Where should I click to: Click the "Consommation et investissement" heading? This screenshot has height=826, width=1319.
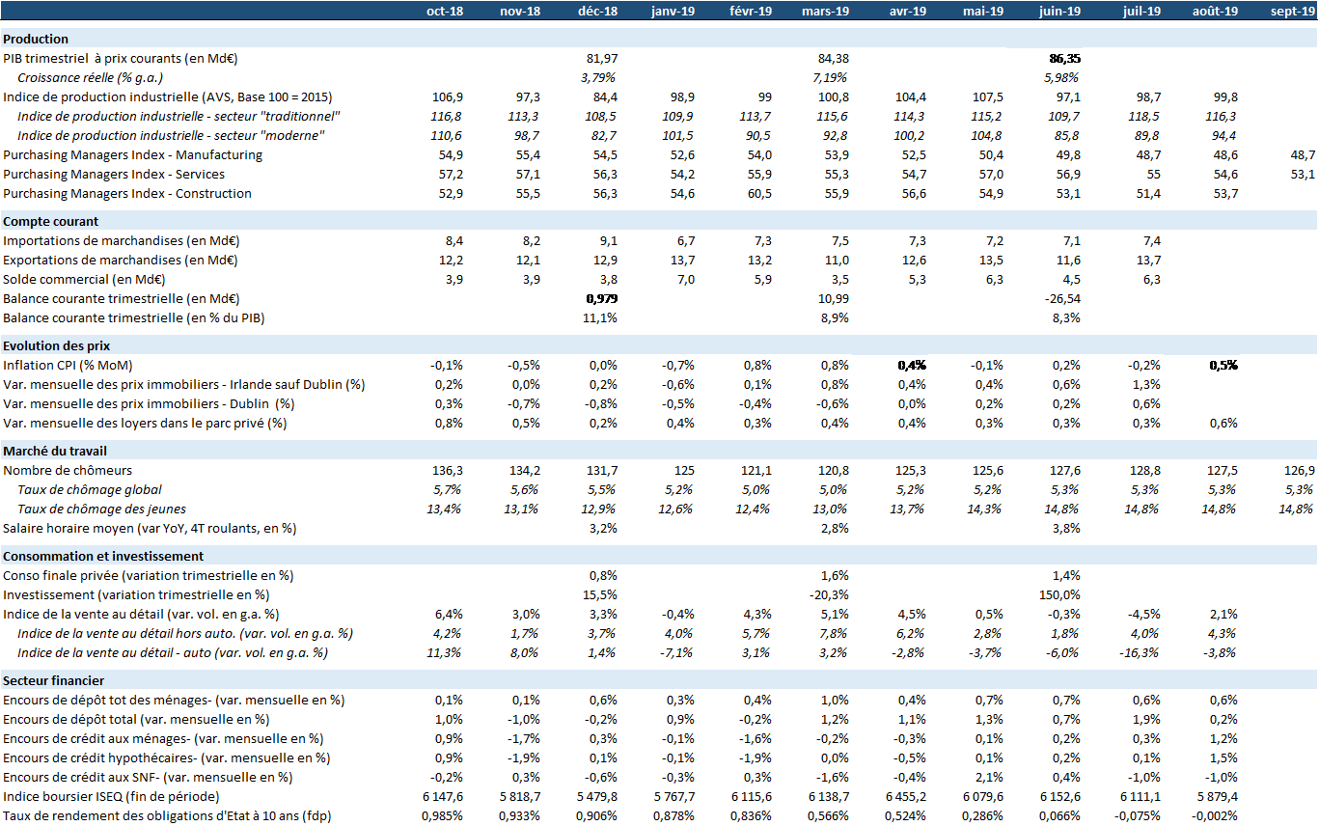103,556
